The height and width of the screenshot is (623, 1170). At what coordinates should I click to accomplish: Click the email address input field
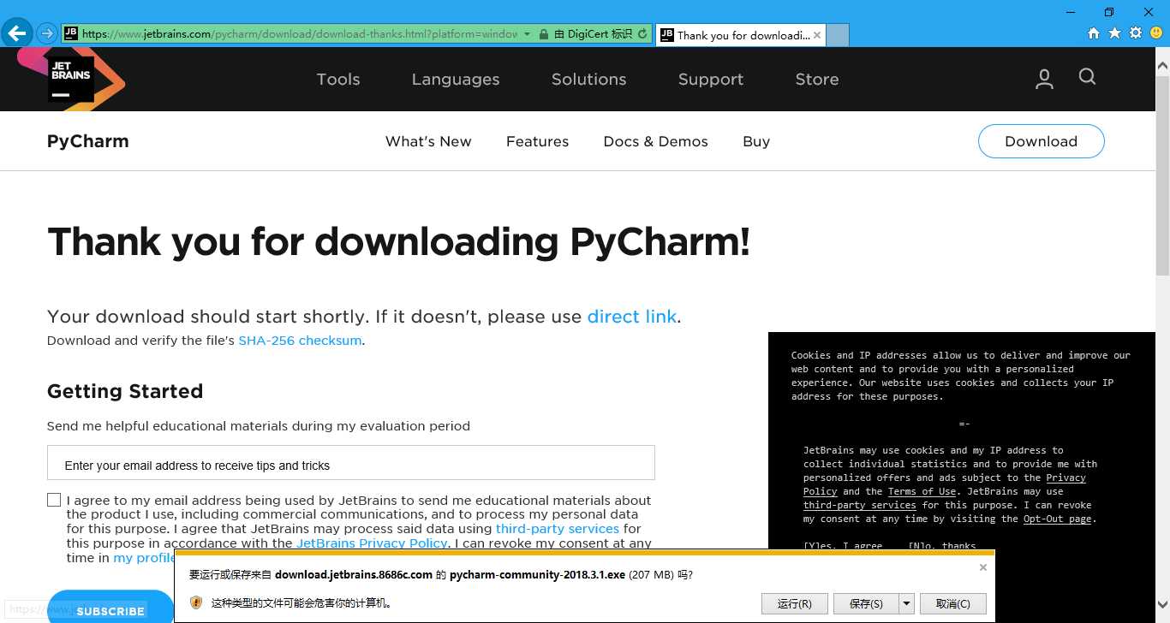351,463
